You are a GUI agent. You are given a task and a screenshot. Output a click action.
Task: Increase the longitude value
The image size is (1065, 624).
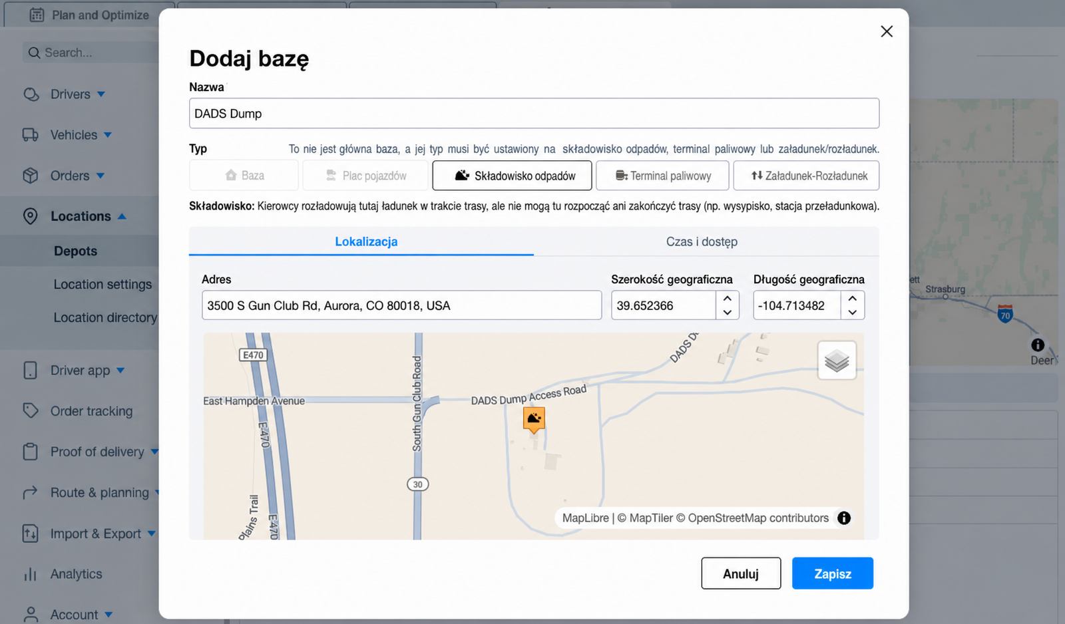[x=853, y=299]
